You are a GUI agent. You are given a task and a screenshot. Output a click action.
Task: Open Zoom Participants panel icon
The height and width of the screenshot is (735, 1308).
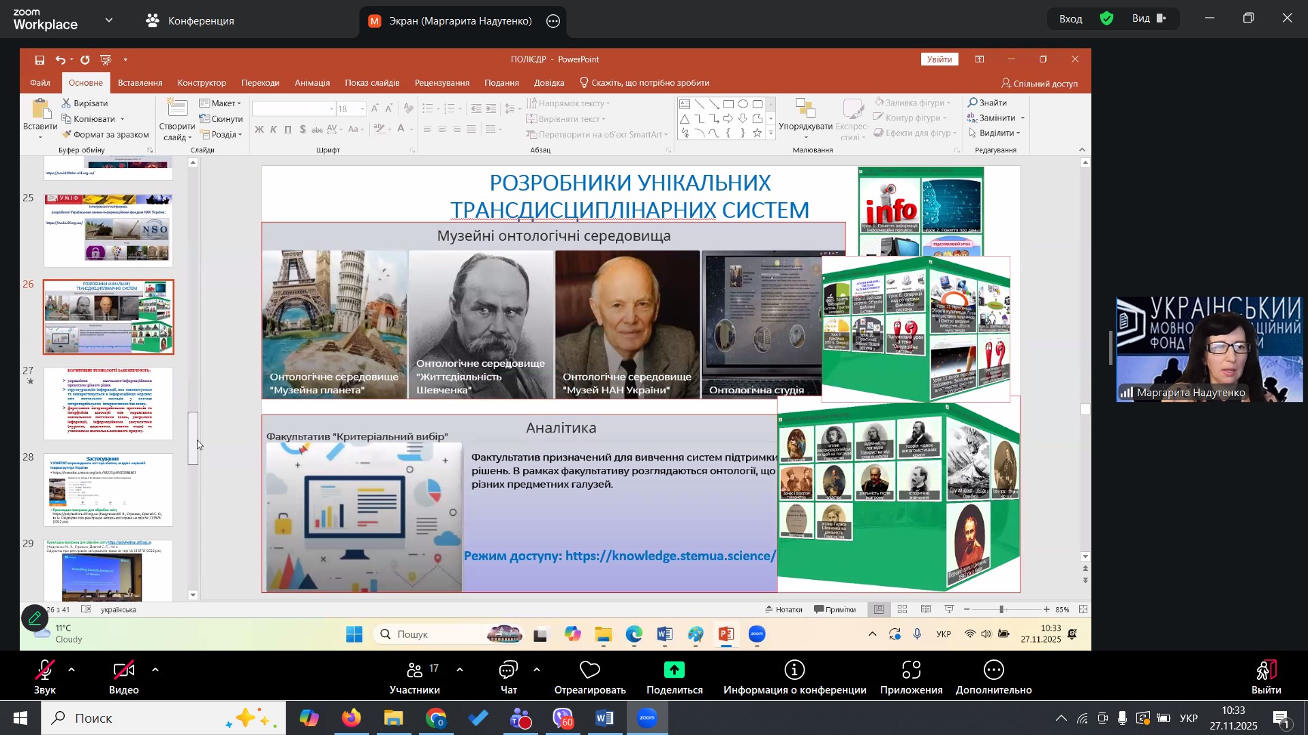click(415, 671)
